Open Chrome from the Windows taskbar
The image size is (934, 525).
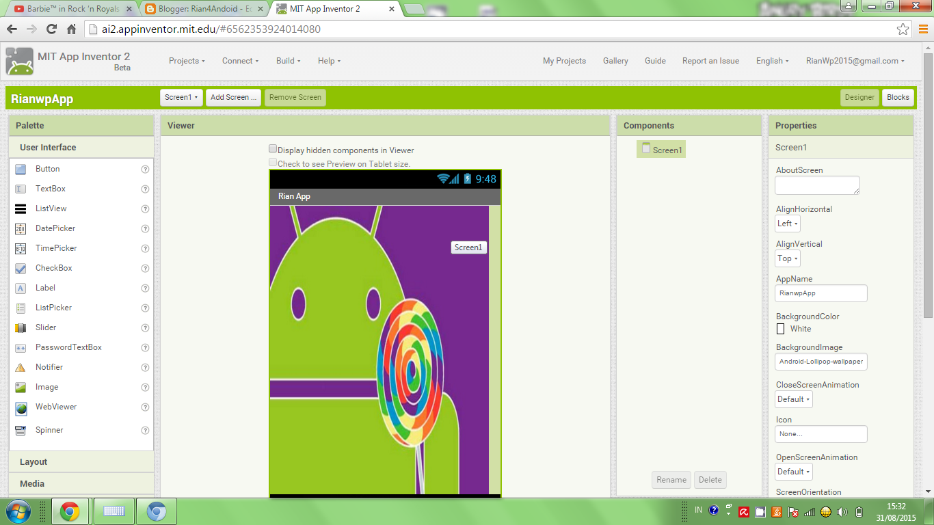coord(69,511)
